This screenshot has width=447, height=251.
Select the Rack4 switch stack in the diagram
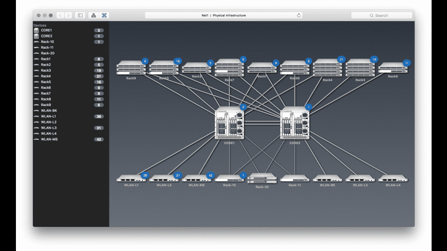click(327, 68)
